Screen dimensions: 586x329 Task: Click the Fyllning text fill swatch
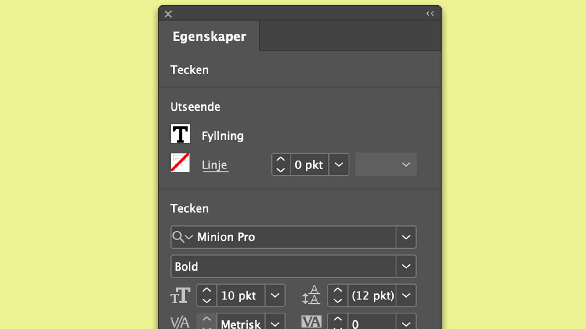[x=180, y=134]
